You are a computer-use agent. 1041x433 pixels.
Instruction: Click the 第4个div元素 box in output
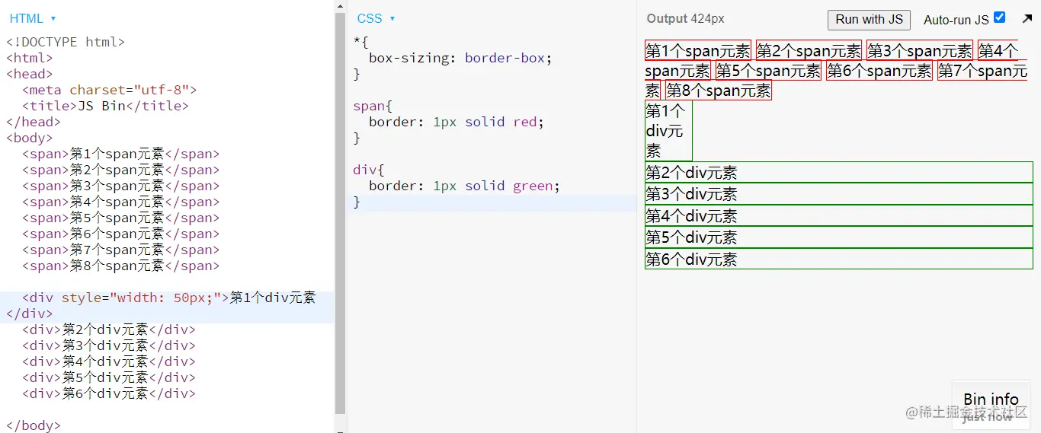pos(839,215)
